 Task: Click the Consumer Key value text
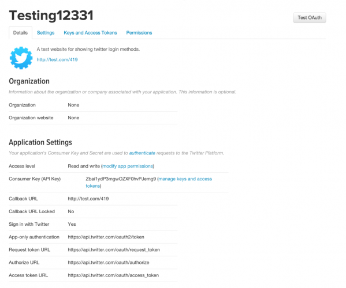pos(121,179)
